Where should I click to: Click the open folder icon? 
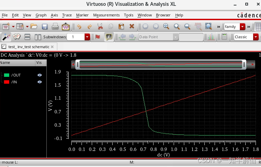point(34,27)
